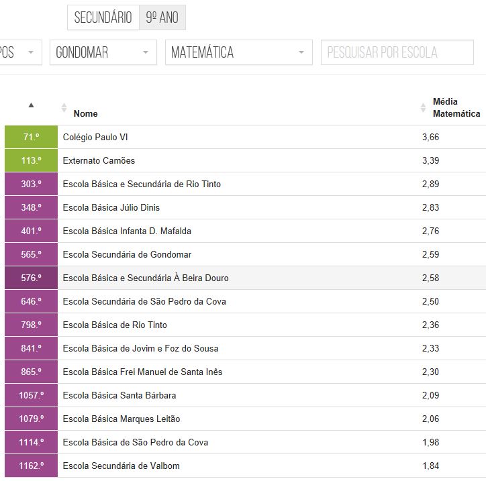The height and width of the screenshot is (481, 486).
Task: Open Externato Camões school entry
Action: tap(99, 161)
